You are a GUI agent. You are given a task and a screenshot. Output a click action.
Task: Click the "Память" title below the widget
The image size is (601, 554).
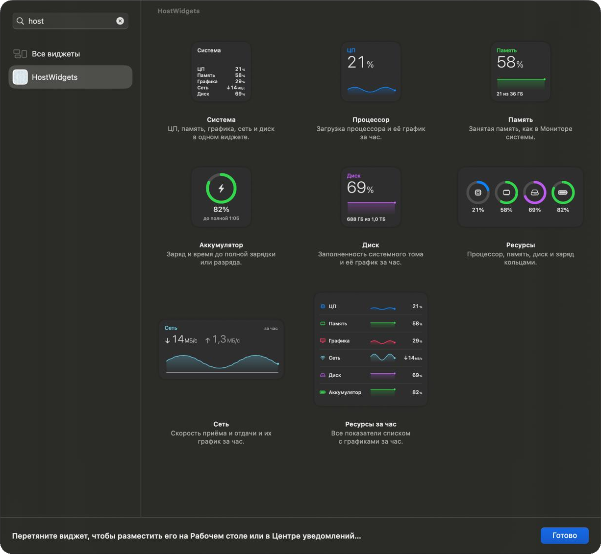pos(520,120)
